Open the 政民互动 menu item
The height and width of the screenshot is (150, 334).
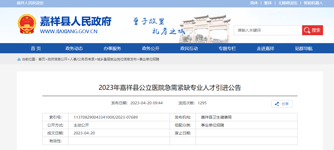(x=189, y=48)
